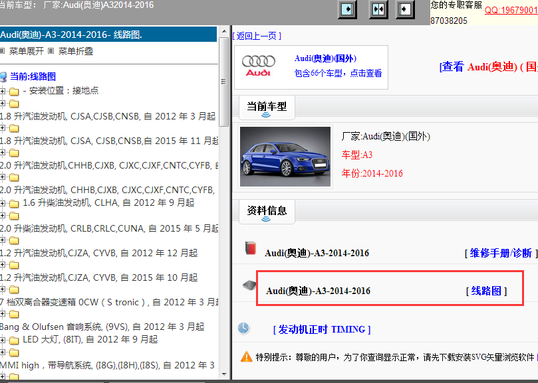
Task: Expand node above 2.0 升柴油发动机 CRLB,CRLC,CUNA
Action: (3, 216)
